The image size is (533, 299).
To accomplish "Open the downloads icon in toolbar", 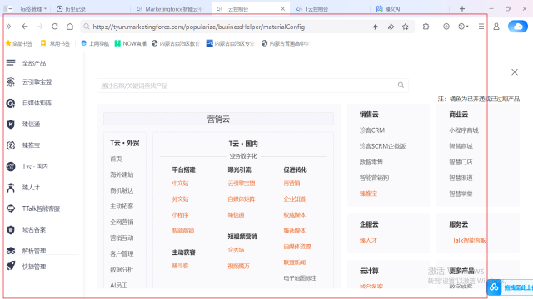I will pos(446,27).
